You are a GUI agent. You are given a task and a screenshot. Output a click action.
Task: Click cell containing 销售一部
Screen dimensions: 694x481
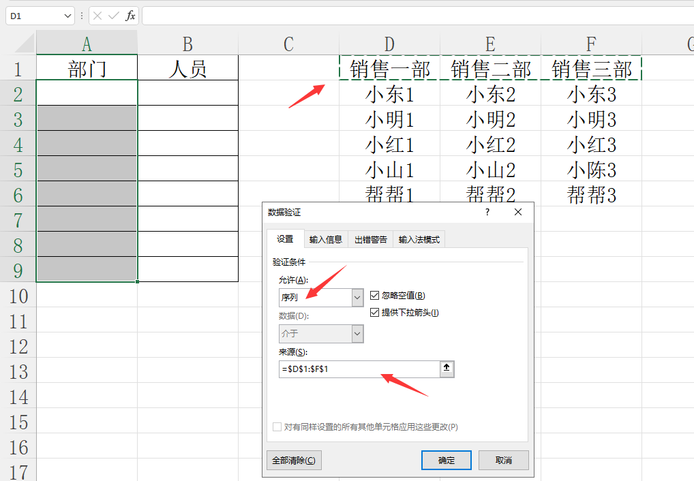point(389,69)
